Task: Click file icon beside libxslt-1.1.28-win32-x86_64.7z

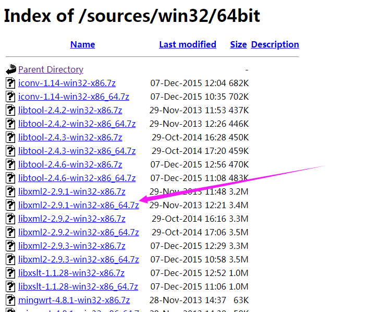Action: tap(10, 287)
